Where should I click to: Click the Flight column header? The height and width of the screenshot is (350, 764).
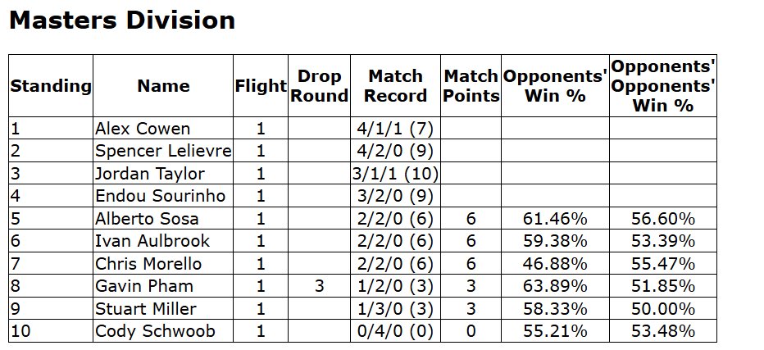coord(261,86)
